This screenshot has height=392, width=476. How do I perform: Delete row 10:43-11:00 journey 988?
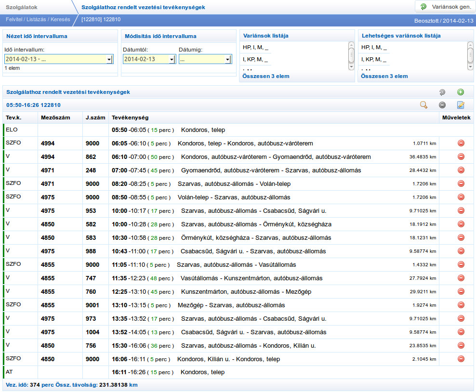tap(461, 251)
